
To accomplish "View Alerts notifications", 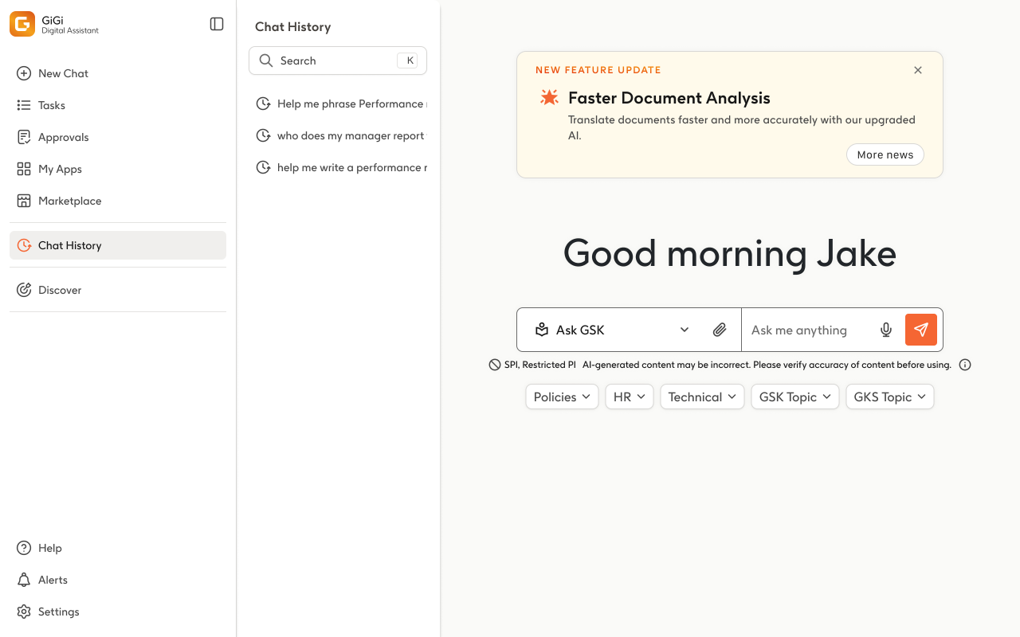I will point(118,580).
